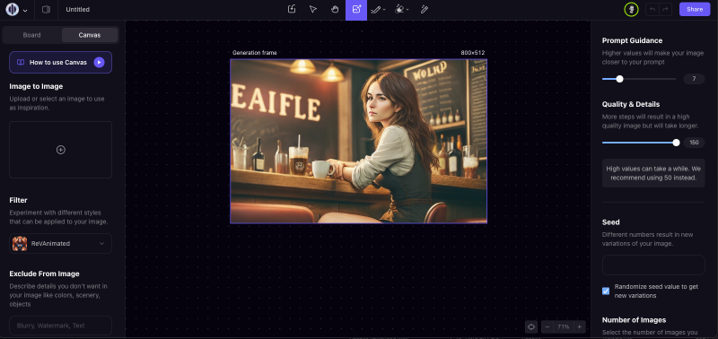718x339 pixels.
Task: Select the arrow selection tool
Action: coord(313,10)
